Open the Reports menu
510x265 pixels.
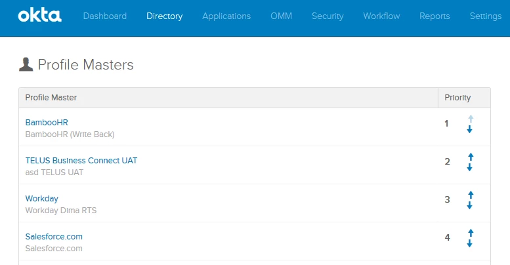coord(435,16)
